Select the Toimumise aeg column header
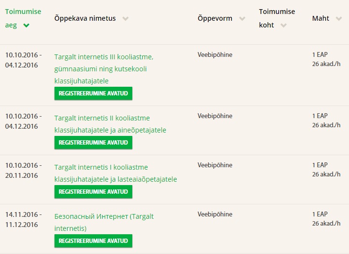Image resolution: width=349 pixels, height=254 pixels. pyautogui.click(x=23, y=18)
